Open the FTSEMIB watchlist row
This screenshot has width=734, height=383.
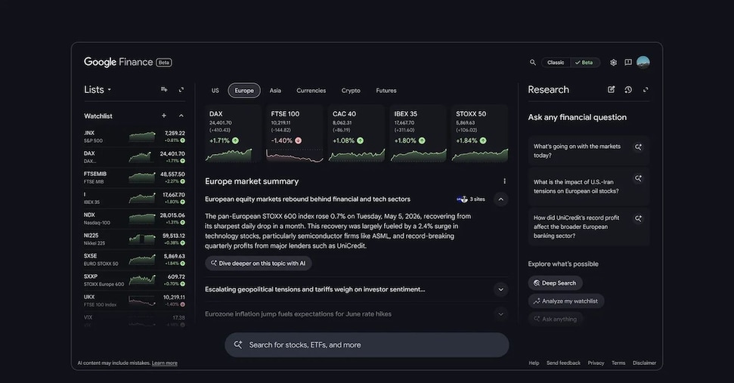(135, 178)
